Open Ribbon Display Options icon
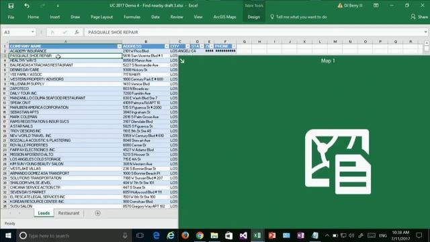Screen dimensions: 430x242 (x=376, y=5)
